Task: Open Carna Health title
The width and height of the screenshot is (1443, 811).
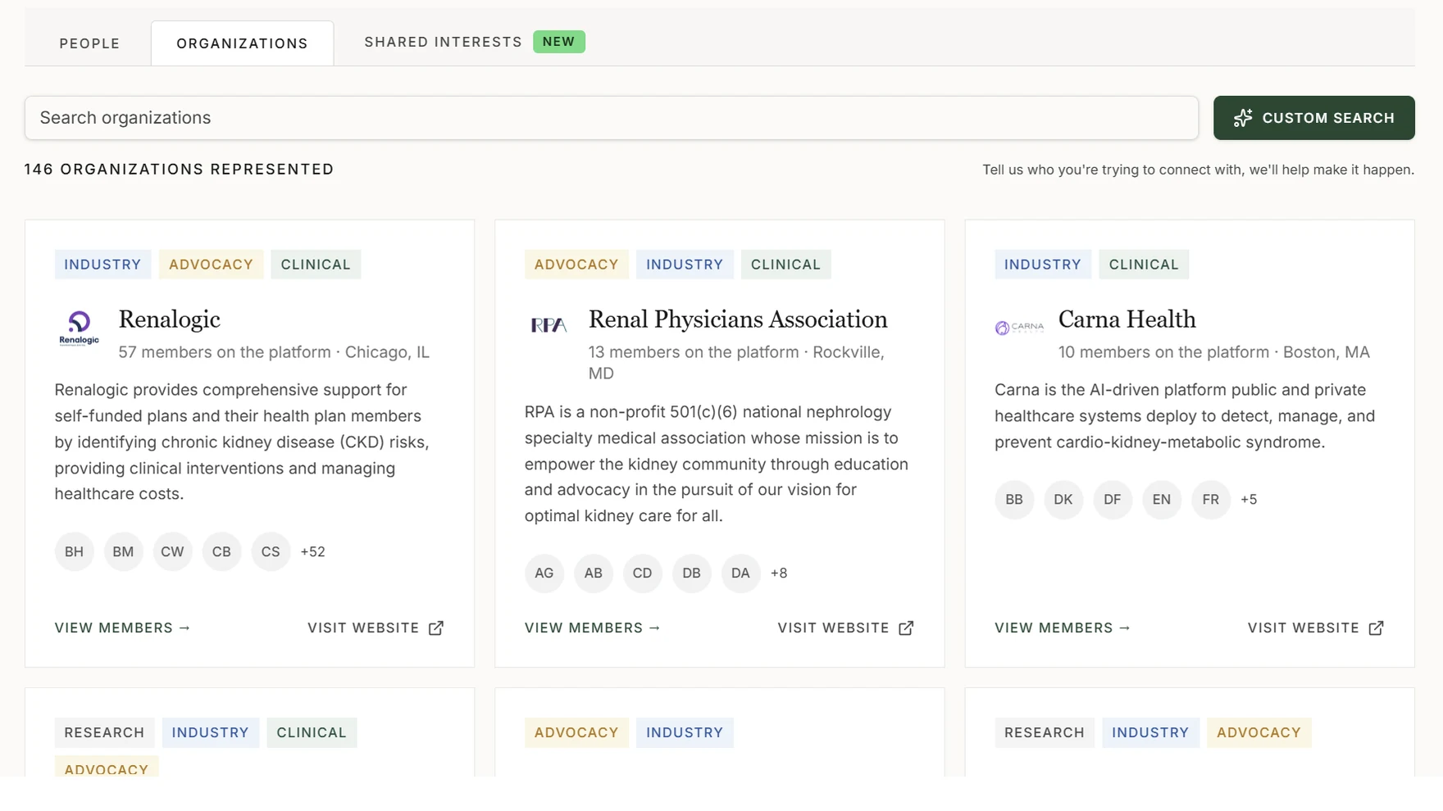Action: 1127,319
